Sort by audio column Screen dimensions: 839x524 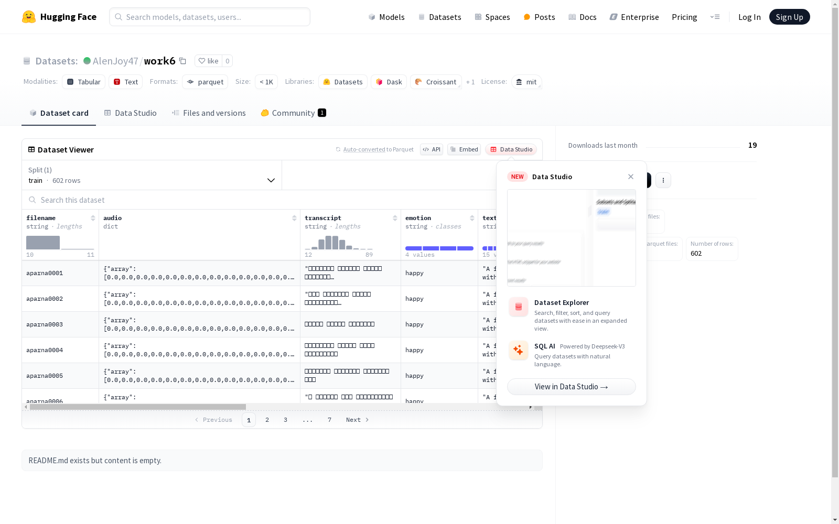point(294,218)
